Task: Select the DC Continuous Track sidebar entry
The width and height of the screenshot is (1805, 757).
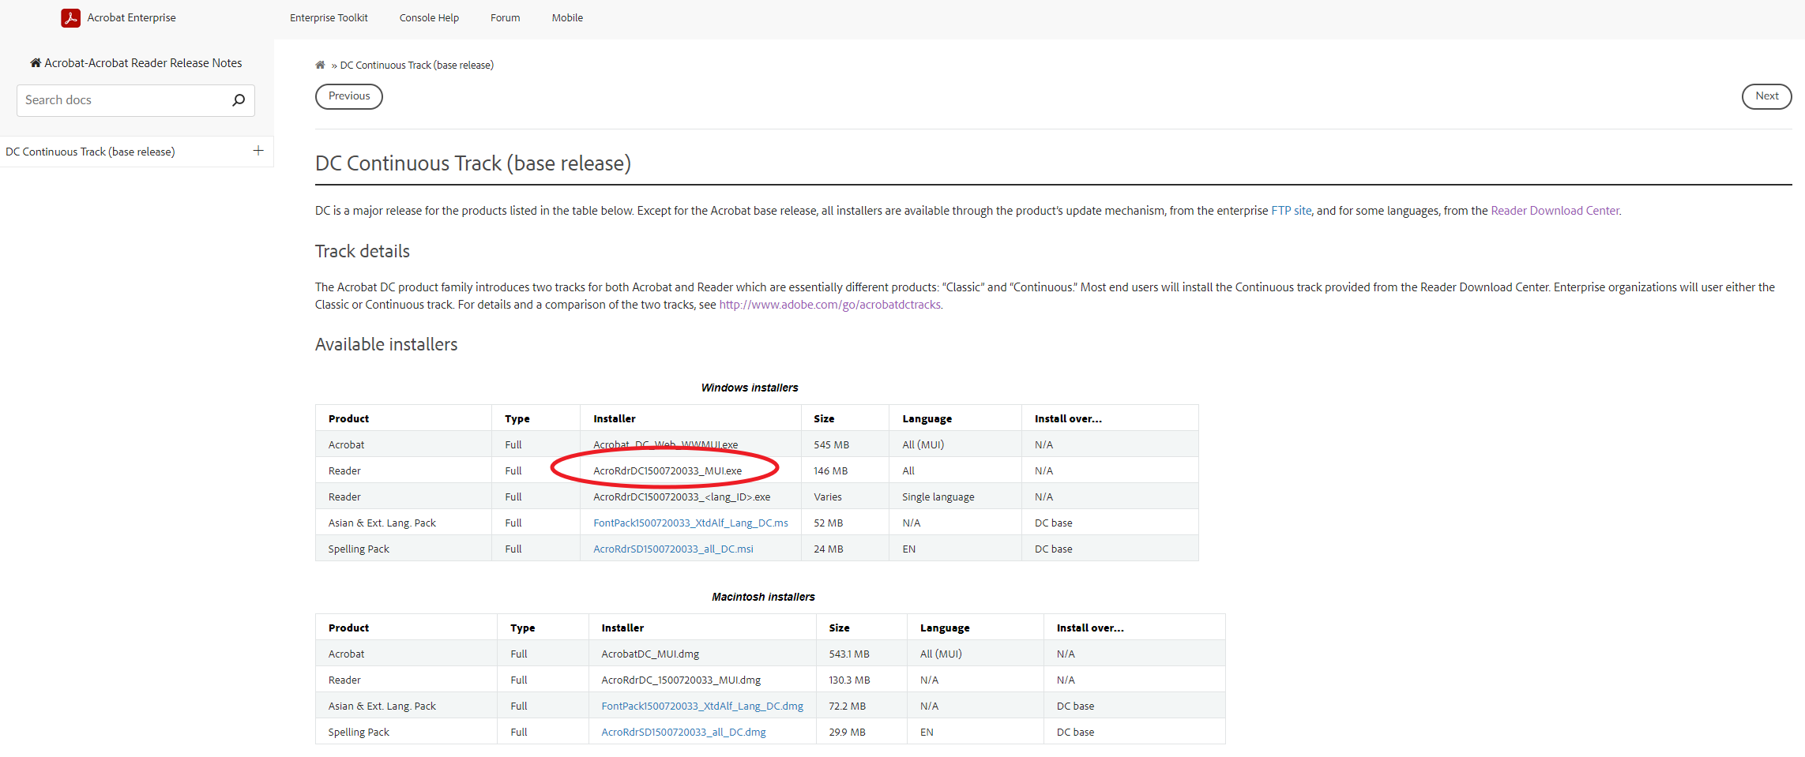Action: [90, 152]
